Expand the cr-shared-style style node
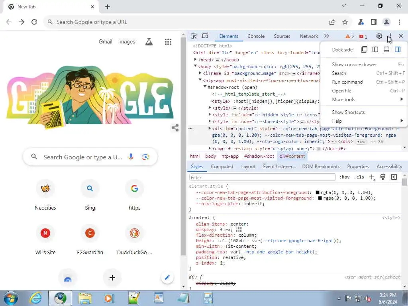The height and width of the screenshot is (306, 408). click(210, 121)
